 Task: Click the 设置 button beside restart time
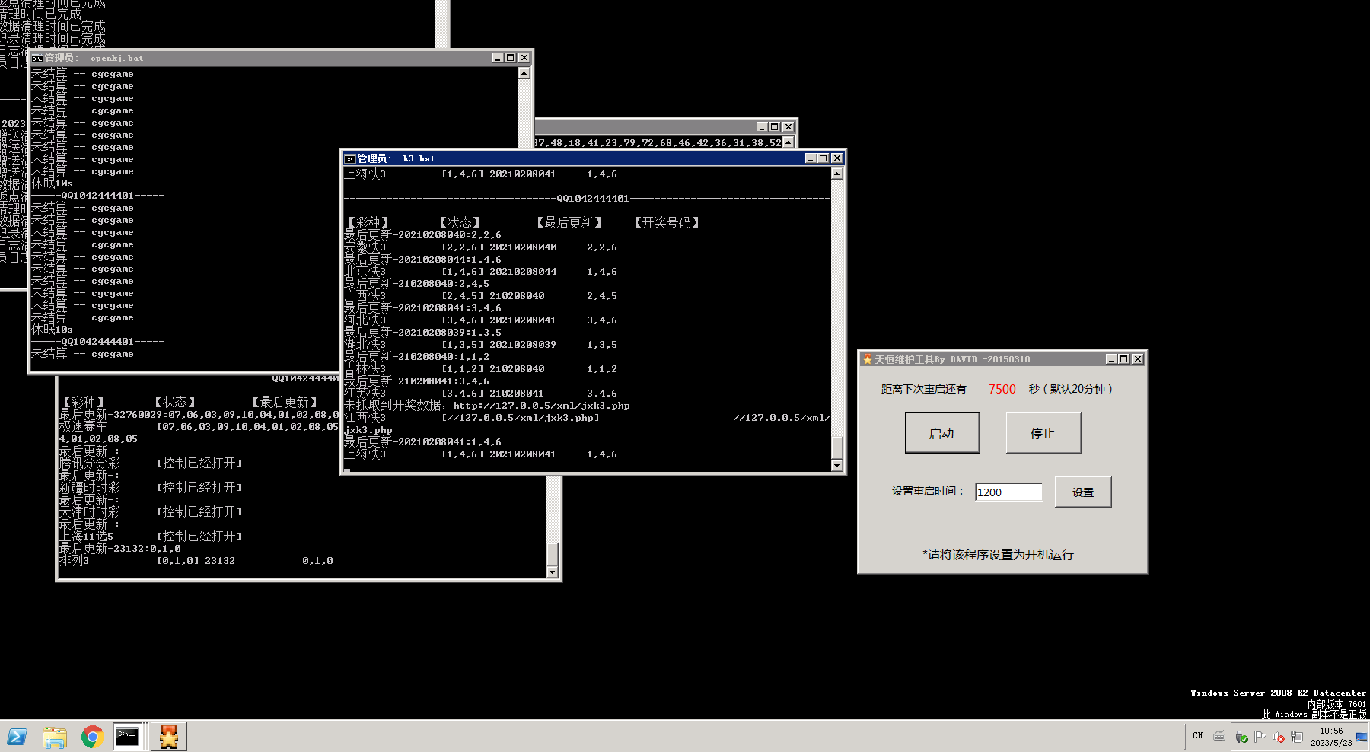point(1082,492)
